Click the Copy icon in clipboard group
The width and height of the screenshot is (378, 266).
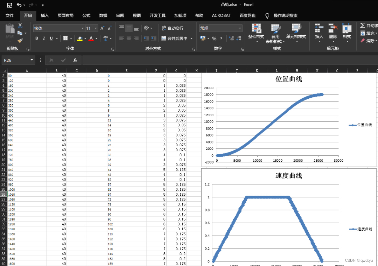pyautogui.click(x=20, y=33)
